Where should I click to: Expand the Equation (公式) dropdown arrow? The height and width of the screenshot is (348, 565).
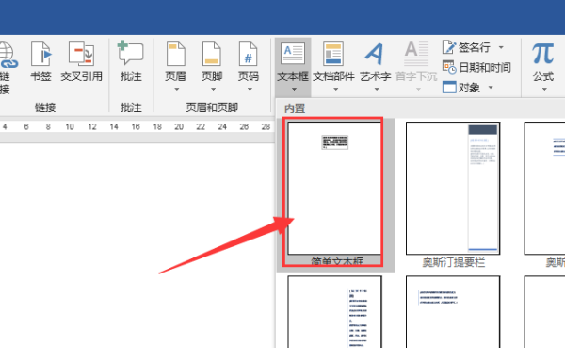(x=544, y=89)
